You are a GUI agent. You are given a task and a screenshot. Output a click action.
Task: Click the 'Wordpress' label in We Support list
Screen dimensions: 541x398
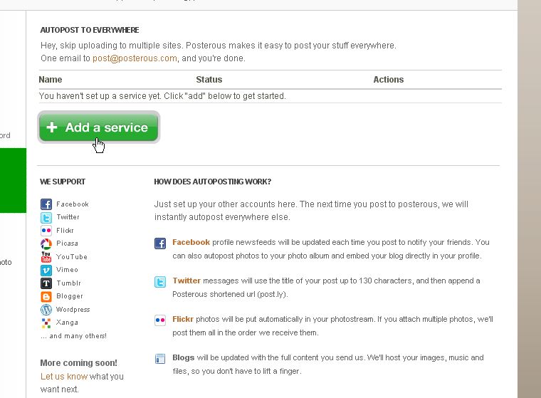coord(73,309)
